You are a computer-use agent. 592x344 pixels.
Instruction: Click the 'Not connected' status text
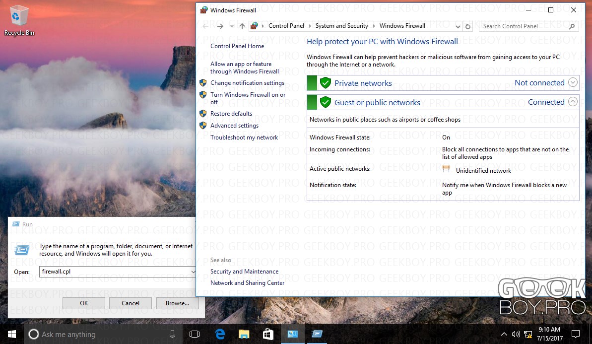click(539, 83)
